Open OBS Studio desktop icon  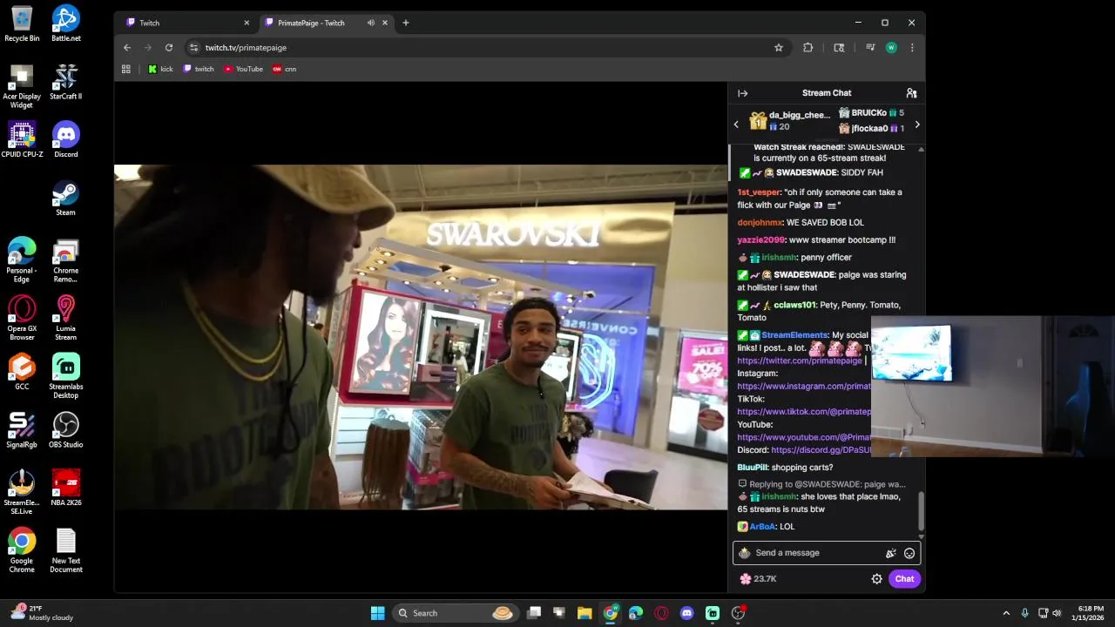point(66,430)
